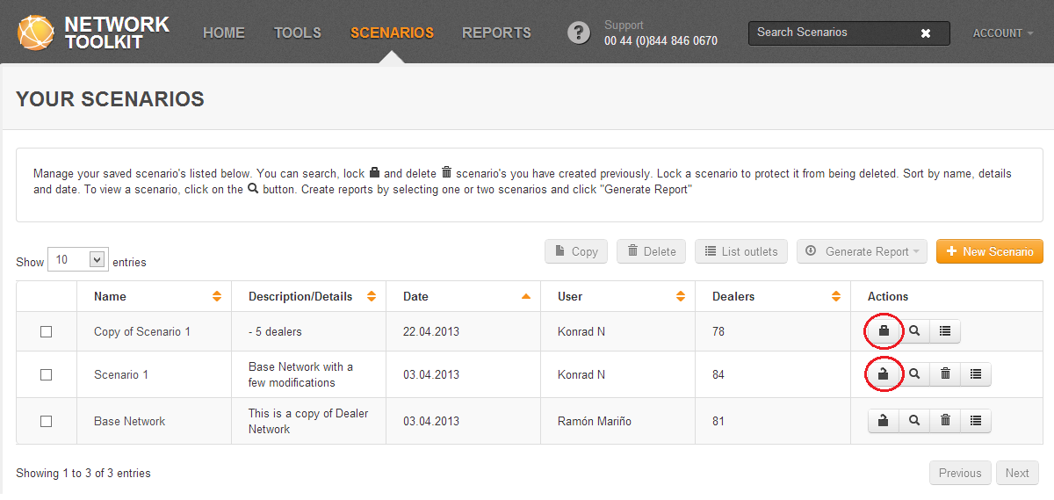Select the Copy of Scenario 1 checkbox
The width and height of the screenshot is (1054, 500).
tap(47, 331)
